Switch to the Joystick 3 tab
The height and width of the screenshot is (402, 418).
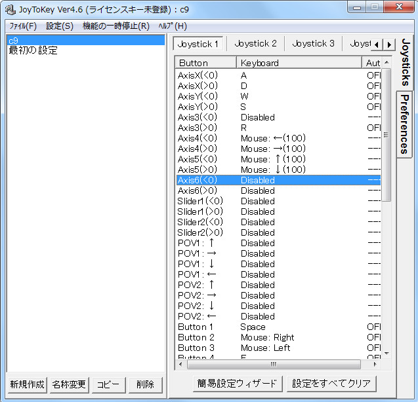[313, 43]
